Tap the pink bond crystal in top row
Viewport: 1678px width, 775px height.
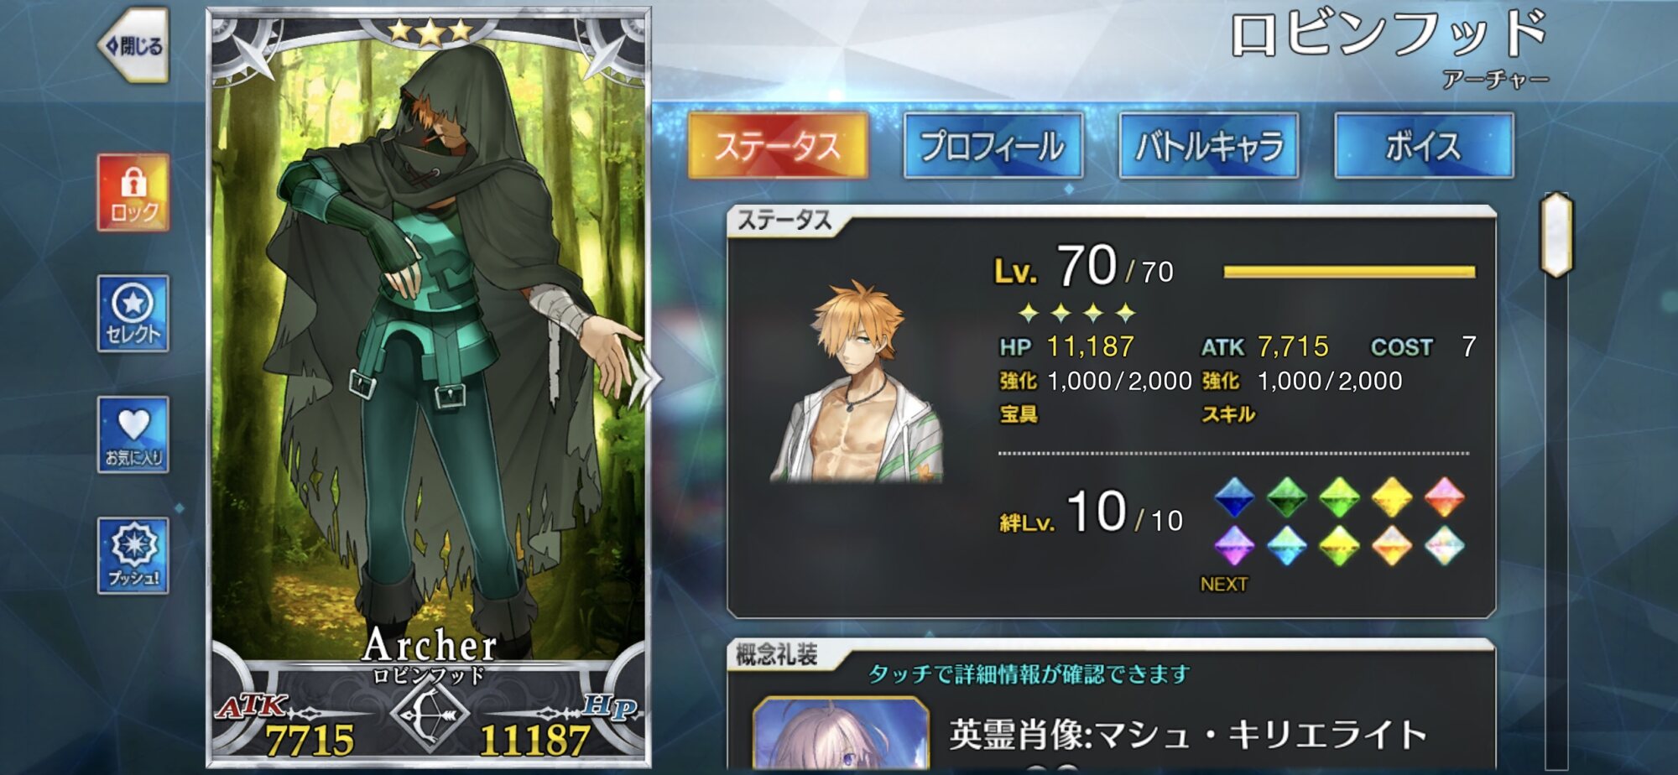[1444, 497]
